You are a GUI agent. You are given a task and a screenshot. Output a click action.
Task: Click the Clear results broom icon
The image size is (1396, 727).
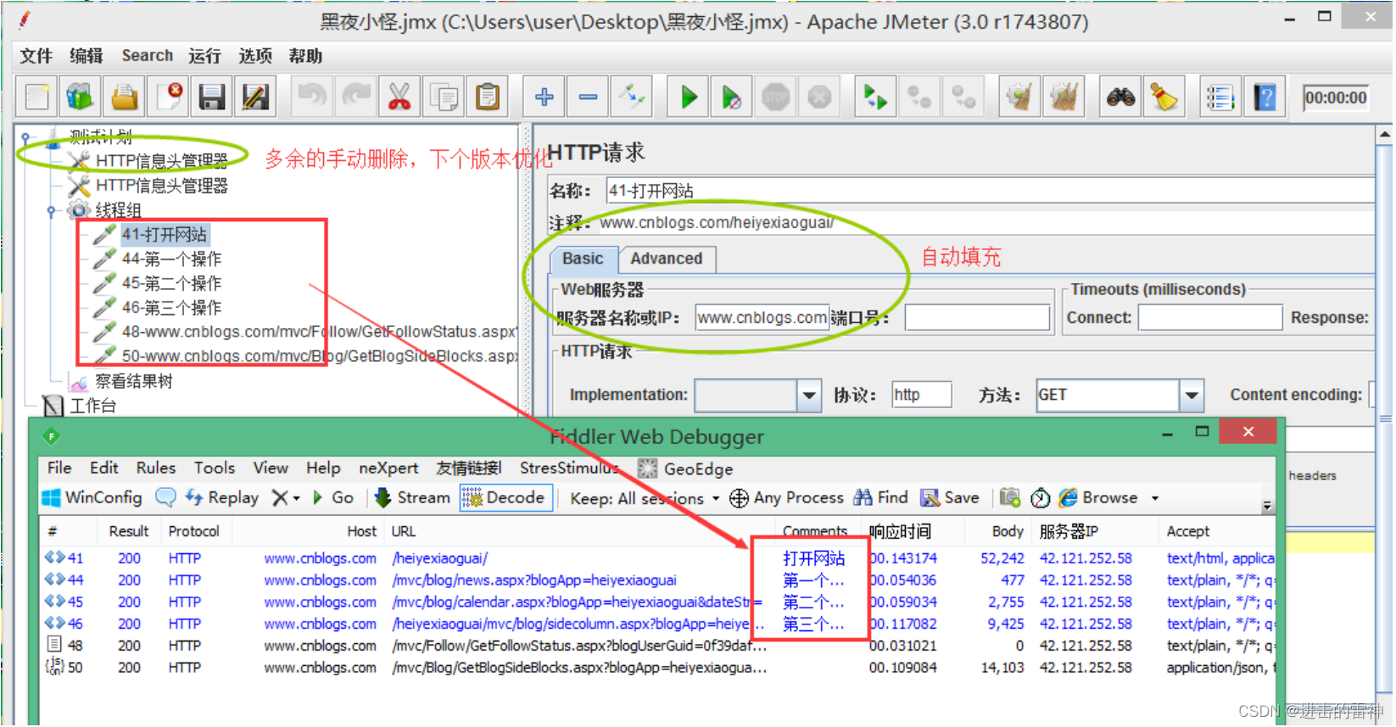click(1019, 97)
